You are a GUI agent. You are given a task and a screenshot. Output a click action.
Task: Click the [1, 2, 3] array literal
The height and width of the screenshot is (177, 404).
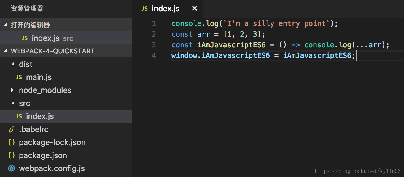coord(242,34)
